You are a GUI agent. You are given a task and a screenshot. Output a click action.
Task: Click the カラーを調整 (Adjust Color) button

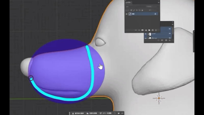[x=106, y=113]
